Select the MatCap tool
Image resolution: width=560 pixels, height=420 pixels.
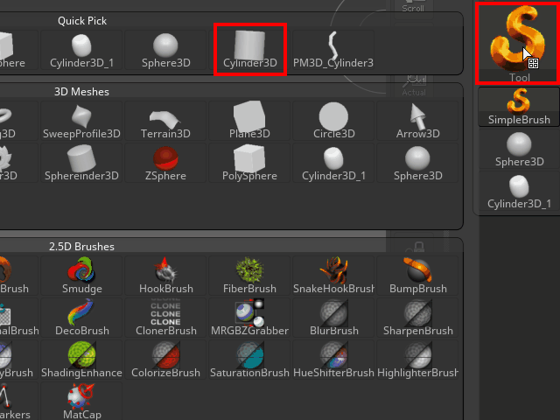coord(81,402)
